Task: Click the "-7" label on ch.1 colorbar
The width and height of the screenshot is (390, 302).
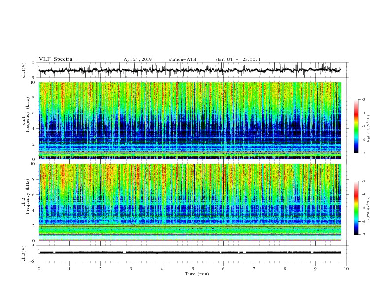Action: (x=363, y=153)
